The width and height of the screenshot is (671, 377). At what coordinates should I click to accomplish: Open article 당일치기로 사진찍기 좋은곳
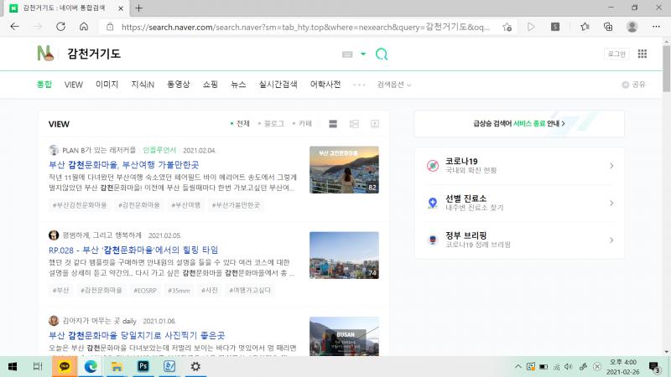(137, 335)
